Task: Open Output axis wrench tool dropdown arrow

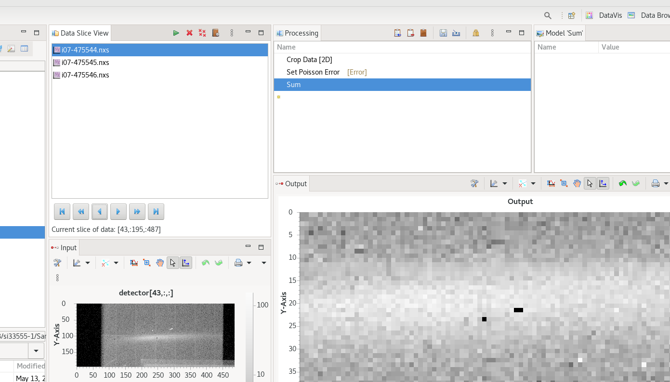Action: tap(505, 183)
